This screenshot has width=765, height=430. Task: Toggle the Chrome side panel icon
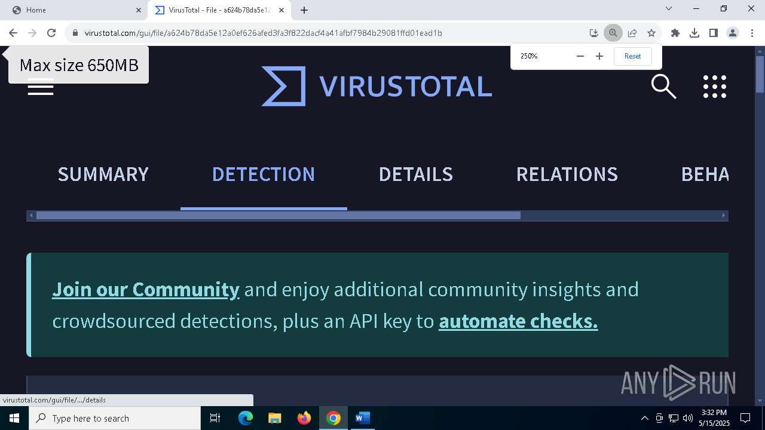[x=714, y=33]
